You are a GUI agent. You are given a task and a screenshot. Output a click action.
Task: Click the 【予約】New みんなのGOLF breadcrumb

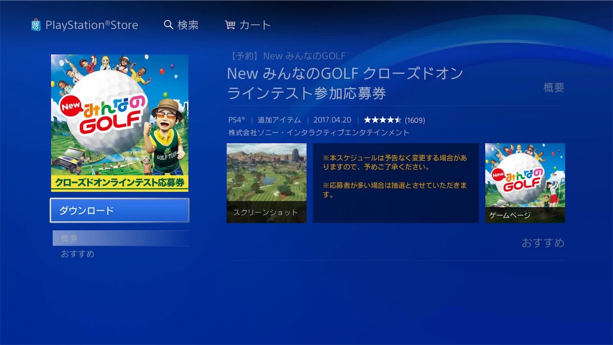287,56
